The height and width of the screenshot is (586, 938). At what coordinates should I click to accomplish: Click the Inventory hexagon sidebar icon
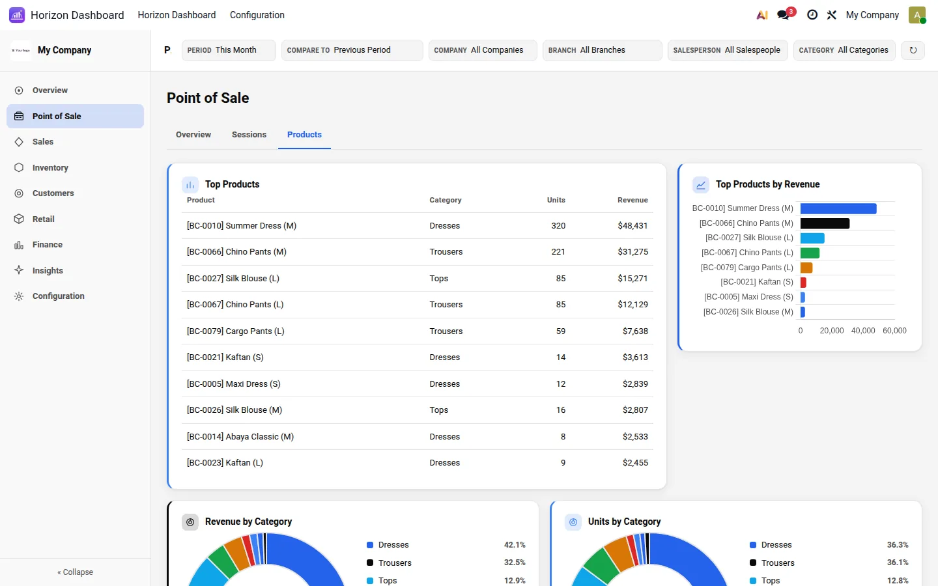19,168
